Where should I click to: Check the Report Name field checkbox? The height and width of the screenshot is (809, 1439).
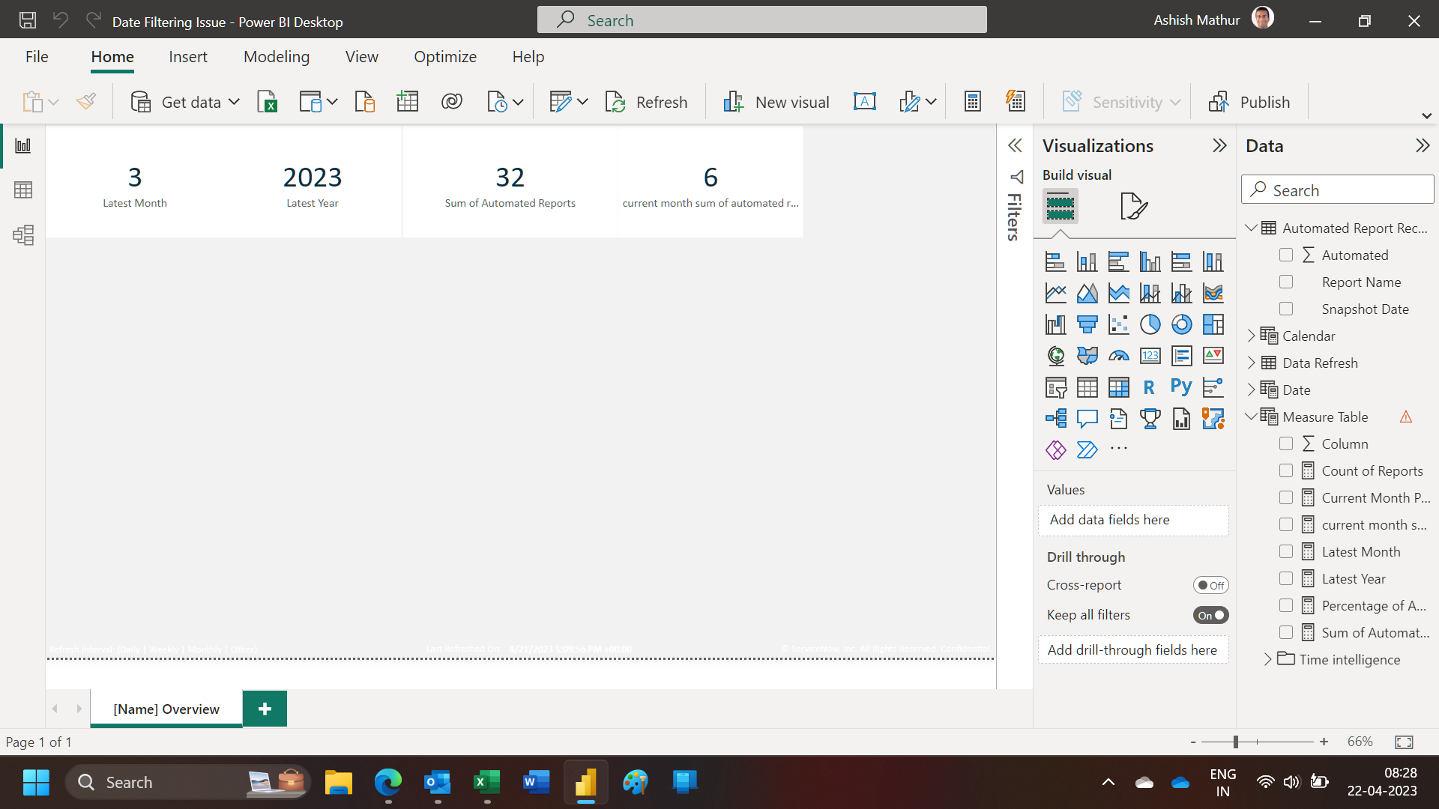point(1286,282)
